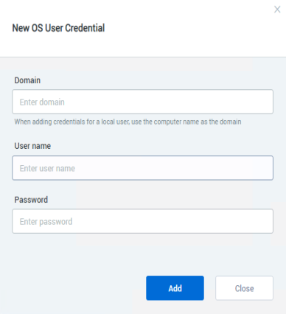Focus the Password input field
Screen dimensions: 286x314
click(x=142, y=221)
